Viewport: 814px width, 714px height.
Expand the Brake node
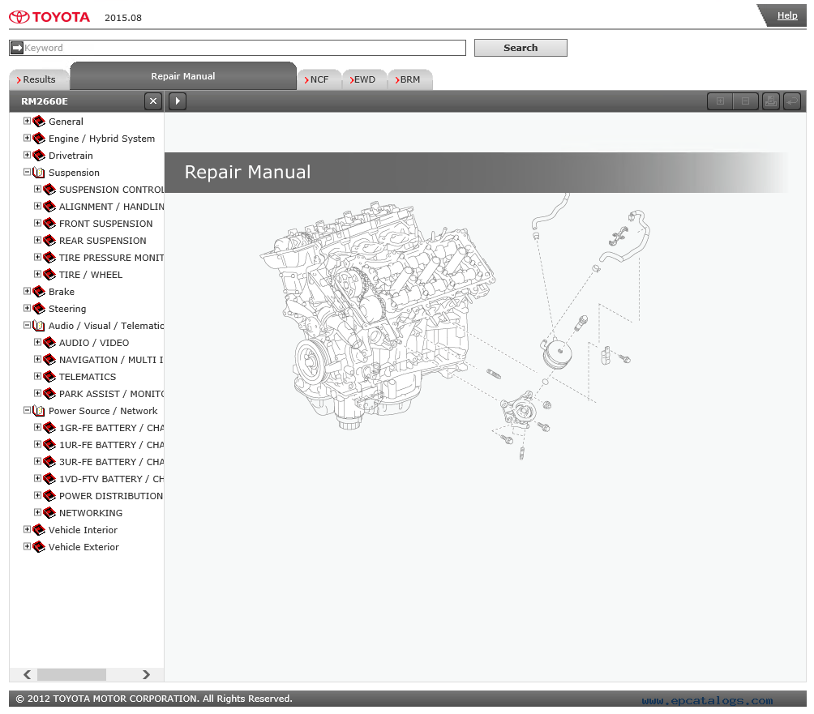click(27, 291)
